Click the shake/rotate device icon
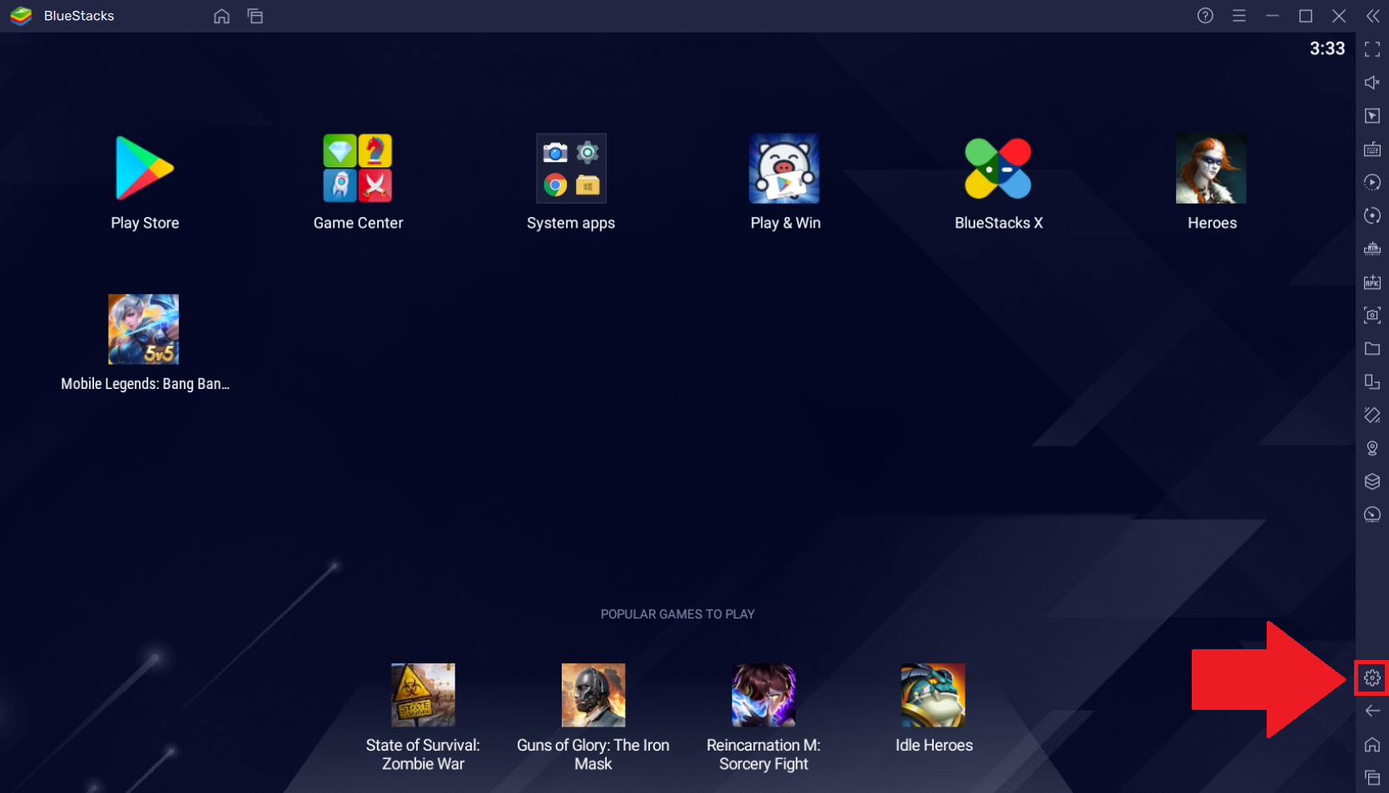1389x793 pixels. tap(1372, 415)
